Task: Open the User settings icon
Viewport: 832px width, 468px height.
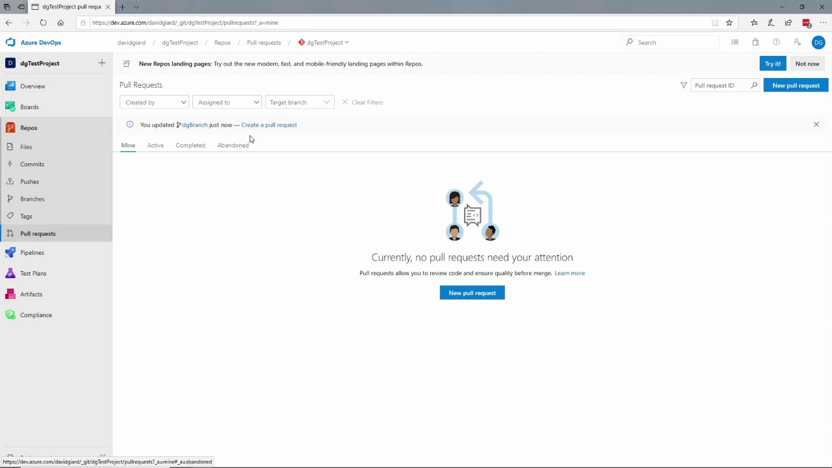Action: (797, 42)
